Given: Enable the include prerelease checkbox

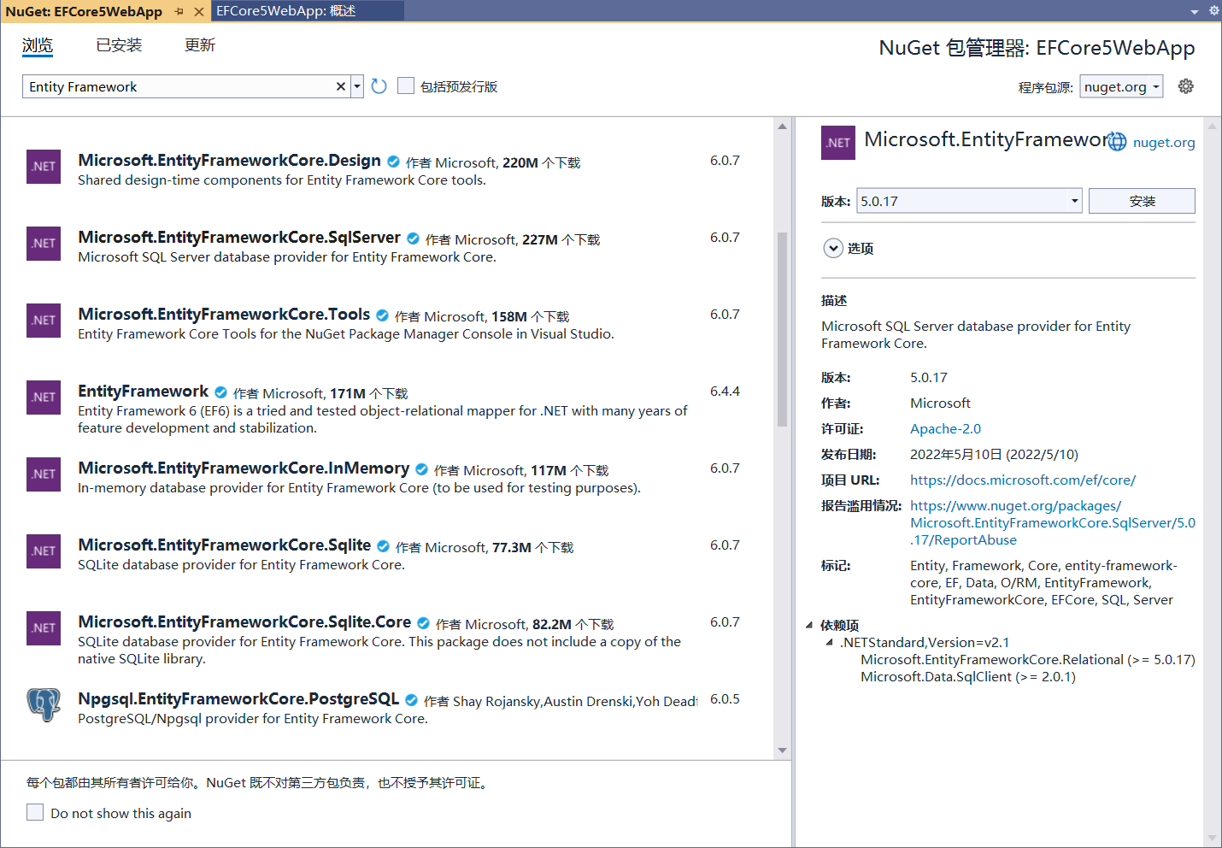Looking at the screenshot, I should [x=406, y=85].
